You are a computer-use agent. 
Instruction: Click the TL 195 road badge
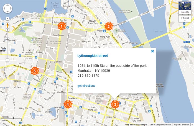(187, 42)
